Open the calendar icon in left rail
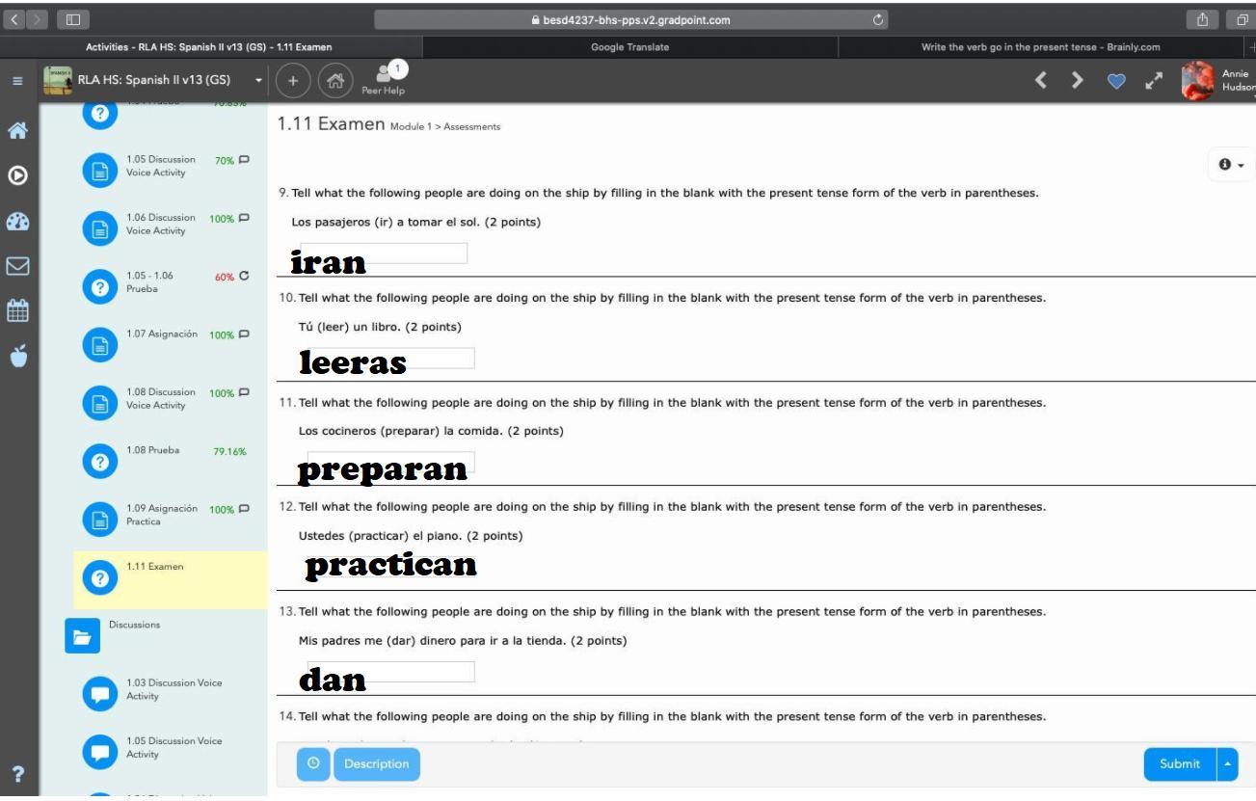Image resolution: width=1256 pixels, height=801 pixels. point(18,311)
